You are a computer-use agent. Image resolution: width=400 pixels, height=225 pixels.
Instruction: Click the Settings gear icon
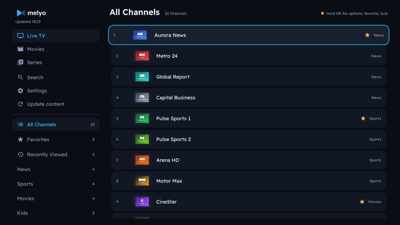[20, 91]
